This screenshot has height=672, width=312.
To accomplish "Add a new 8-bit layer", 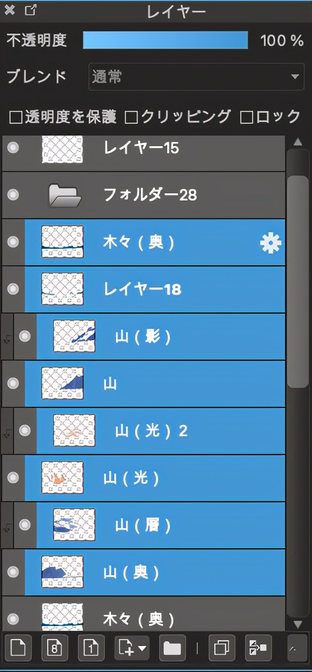I will pyautogui.click(x=54, y=648).
